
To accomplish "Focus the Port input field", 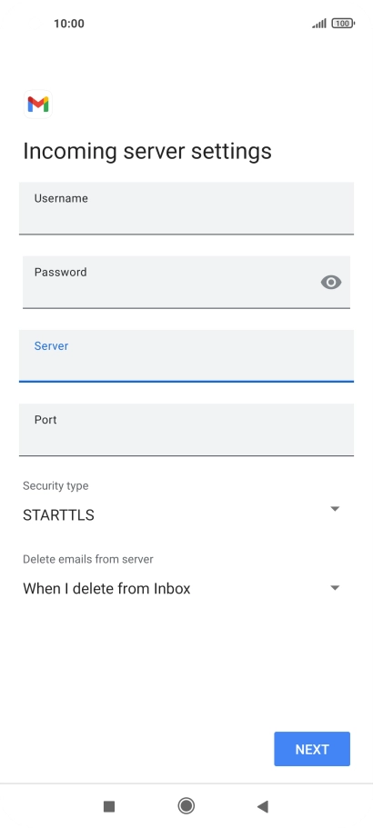I will click(186, 429).
